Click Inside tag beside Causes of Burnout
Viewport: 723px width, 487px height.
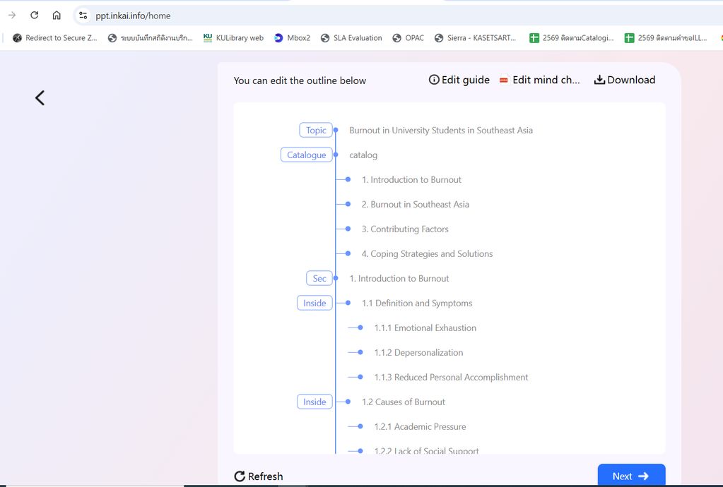pos(315,402)
